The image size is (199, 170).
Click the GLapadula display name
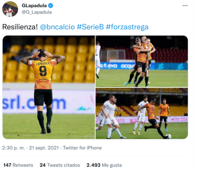[34, 6]
